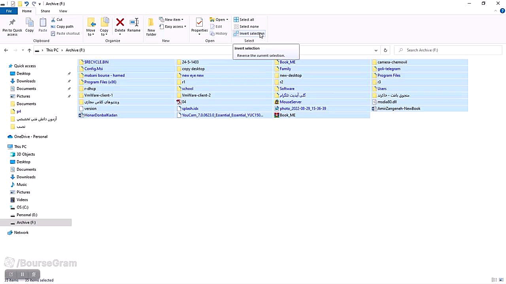Expand the address bar history dropdown
Viewport: 506px width, 284px height.
(376, 50)
